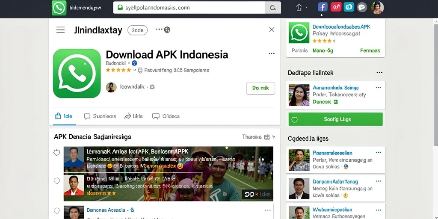This screenshot has width=438, height=219.
Task: Toggle the circle beside Demonaa Acsadla post
Action: click(57, 210)
